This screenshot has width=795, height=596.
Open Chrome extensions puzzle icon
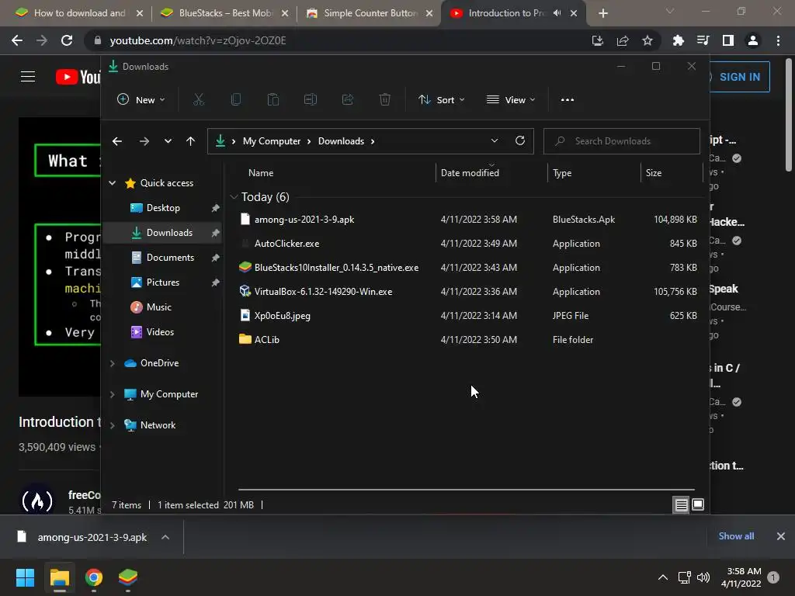[678, 40]
